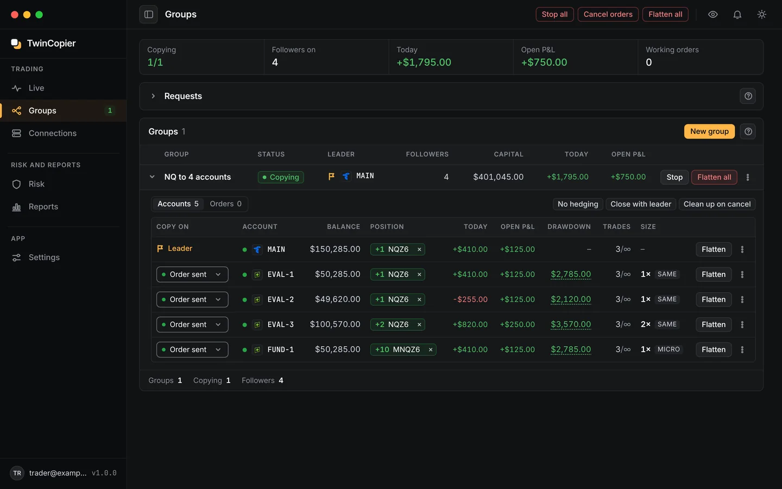The width and height of the screenshot is (782, 489).
Task: Switch to the Orders tab
Action: pos(225,204)
